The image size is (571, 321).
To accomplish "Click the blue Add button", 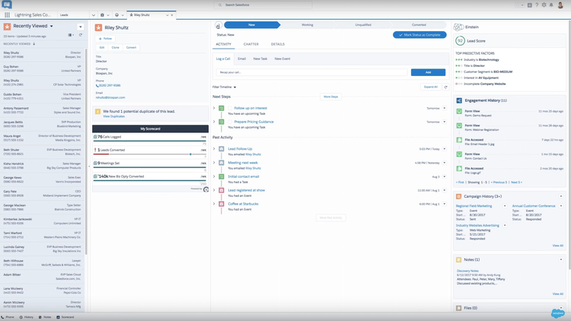I will (428, 72).
